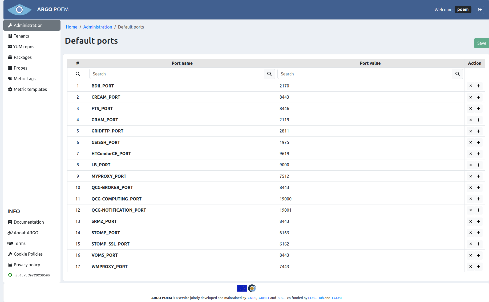Open the Tenants section

(21, 36)
